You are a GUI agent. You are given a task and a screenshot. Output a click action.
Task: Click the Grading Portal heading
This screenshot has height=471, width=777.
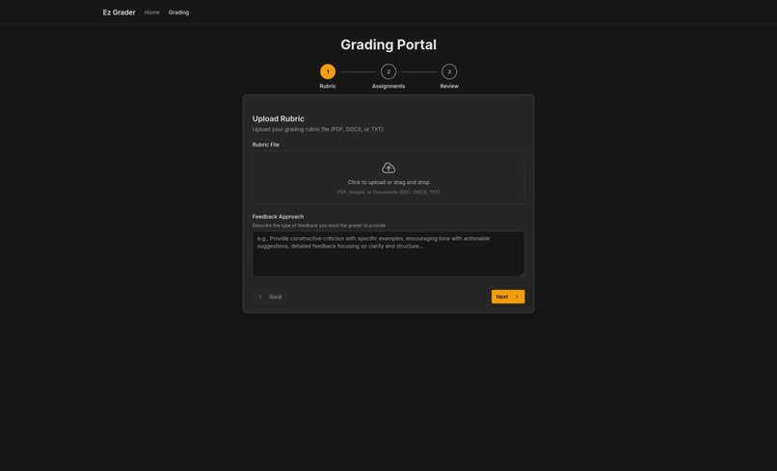(x=388, y=44)
